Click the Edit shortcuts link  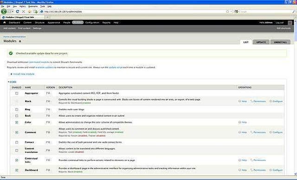coord(284,28)
